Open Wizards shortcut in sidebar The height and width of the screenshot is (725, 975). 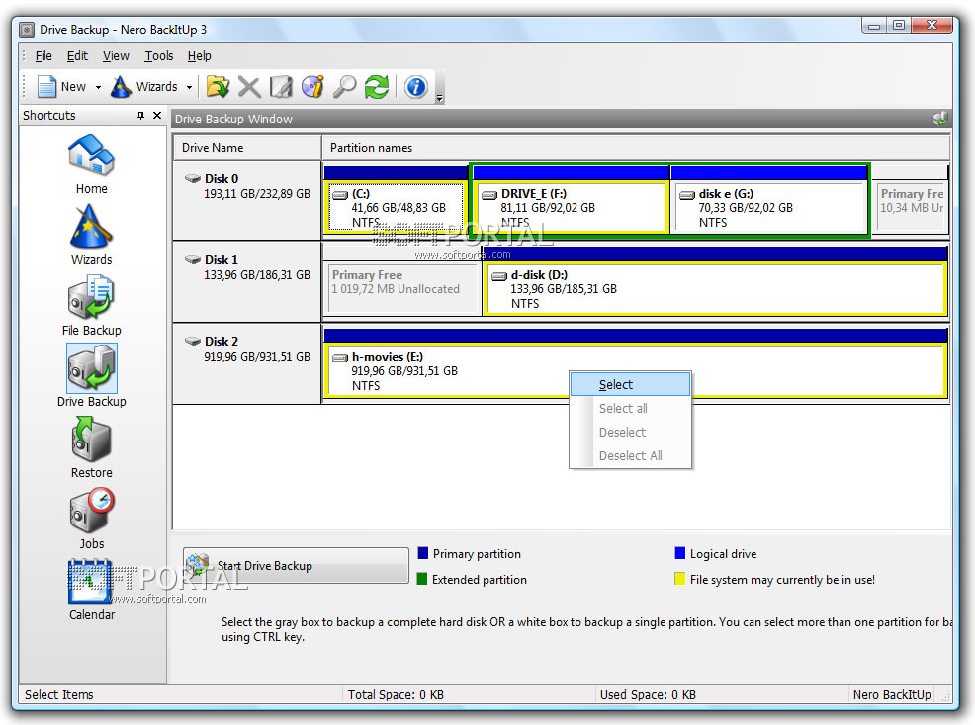click(x=91, y=235)
